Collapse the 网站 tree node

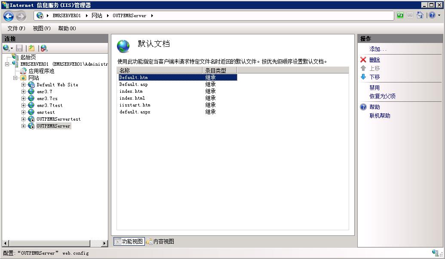pos(15,78)
